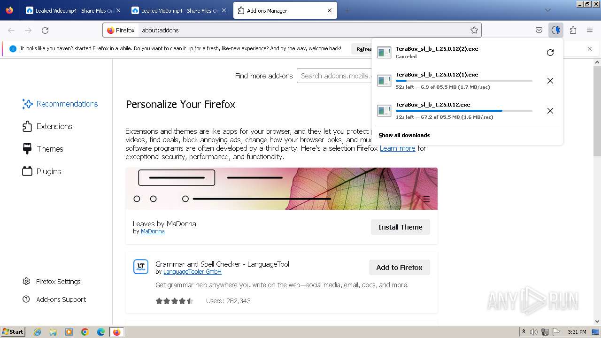The width and height of the screenshot is (601, 338).
Task: Open the Extensions puzzle icon in toolbar
Action: (x=573, y=30)
